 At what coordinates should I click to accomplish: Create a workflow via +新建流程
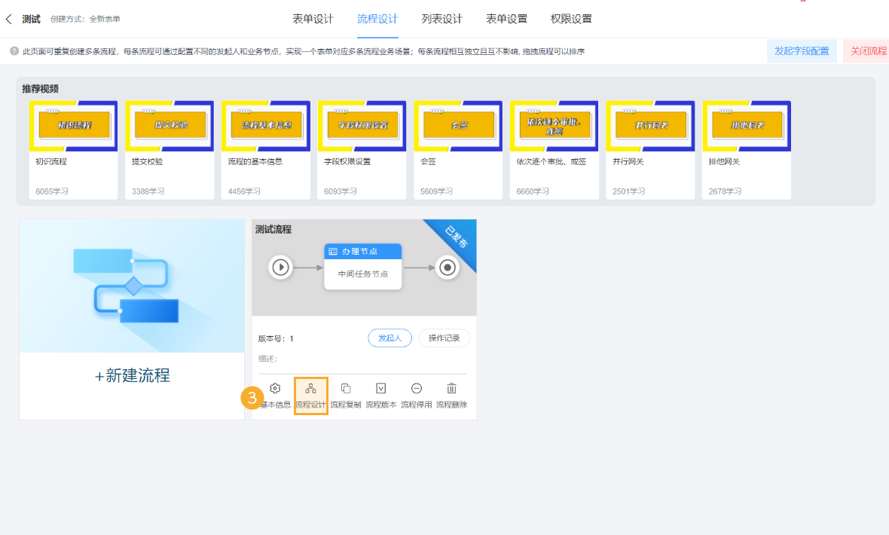tap(131, 377)
